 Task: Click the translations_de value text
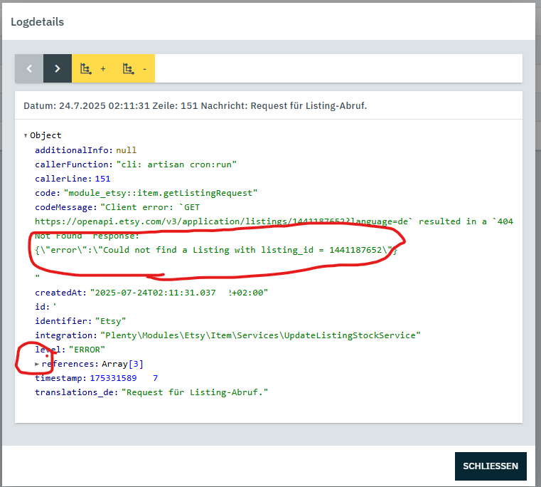click(195, 392)
